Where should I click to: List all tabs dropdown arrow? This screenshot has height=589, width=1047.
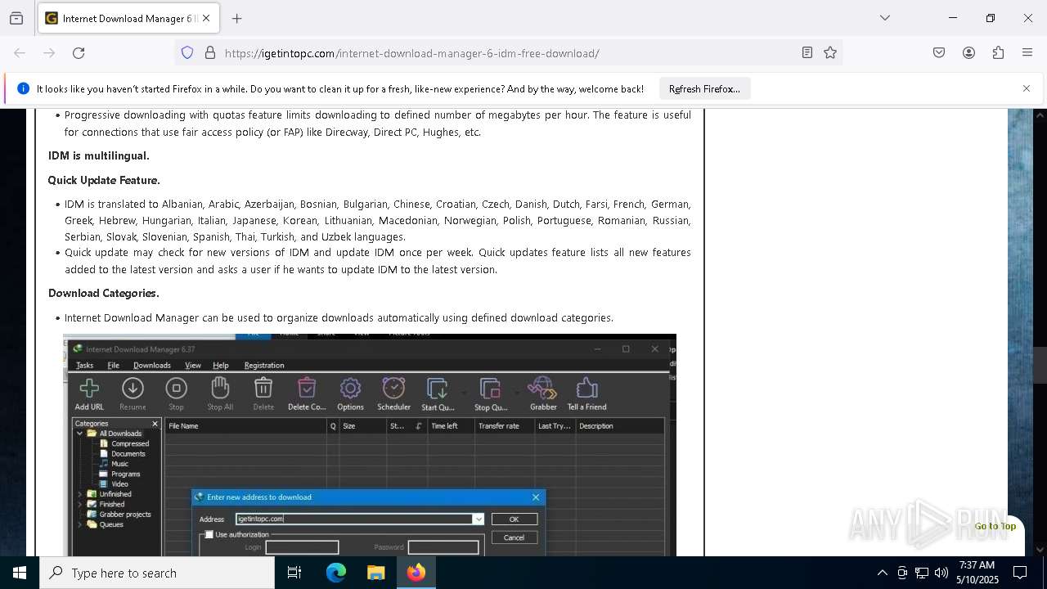[885, 18]
